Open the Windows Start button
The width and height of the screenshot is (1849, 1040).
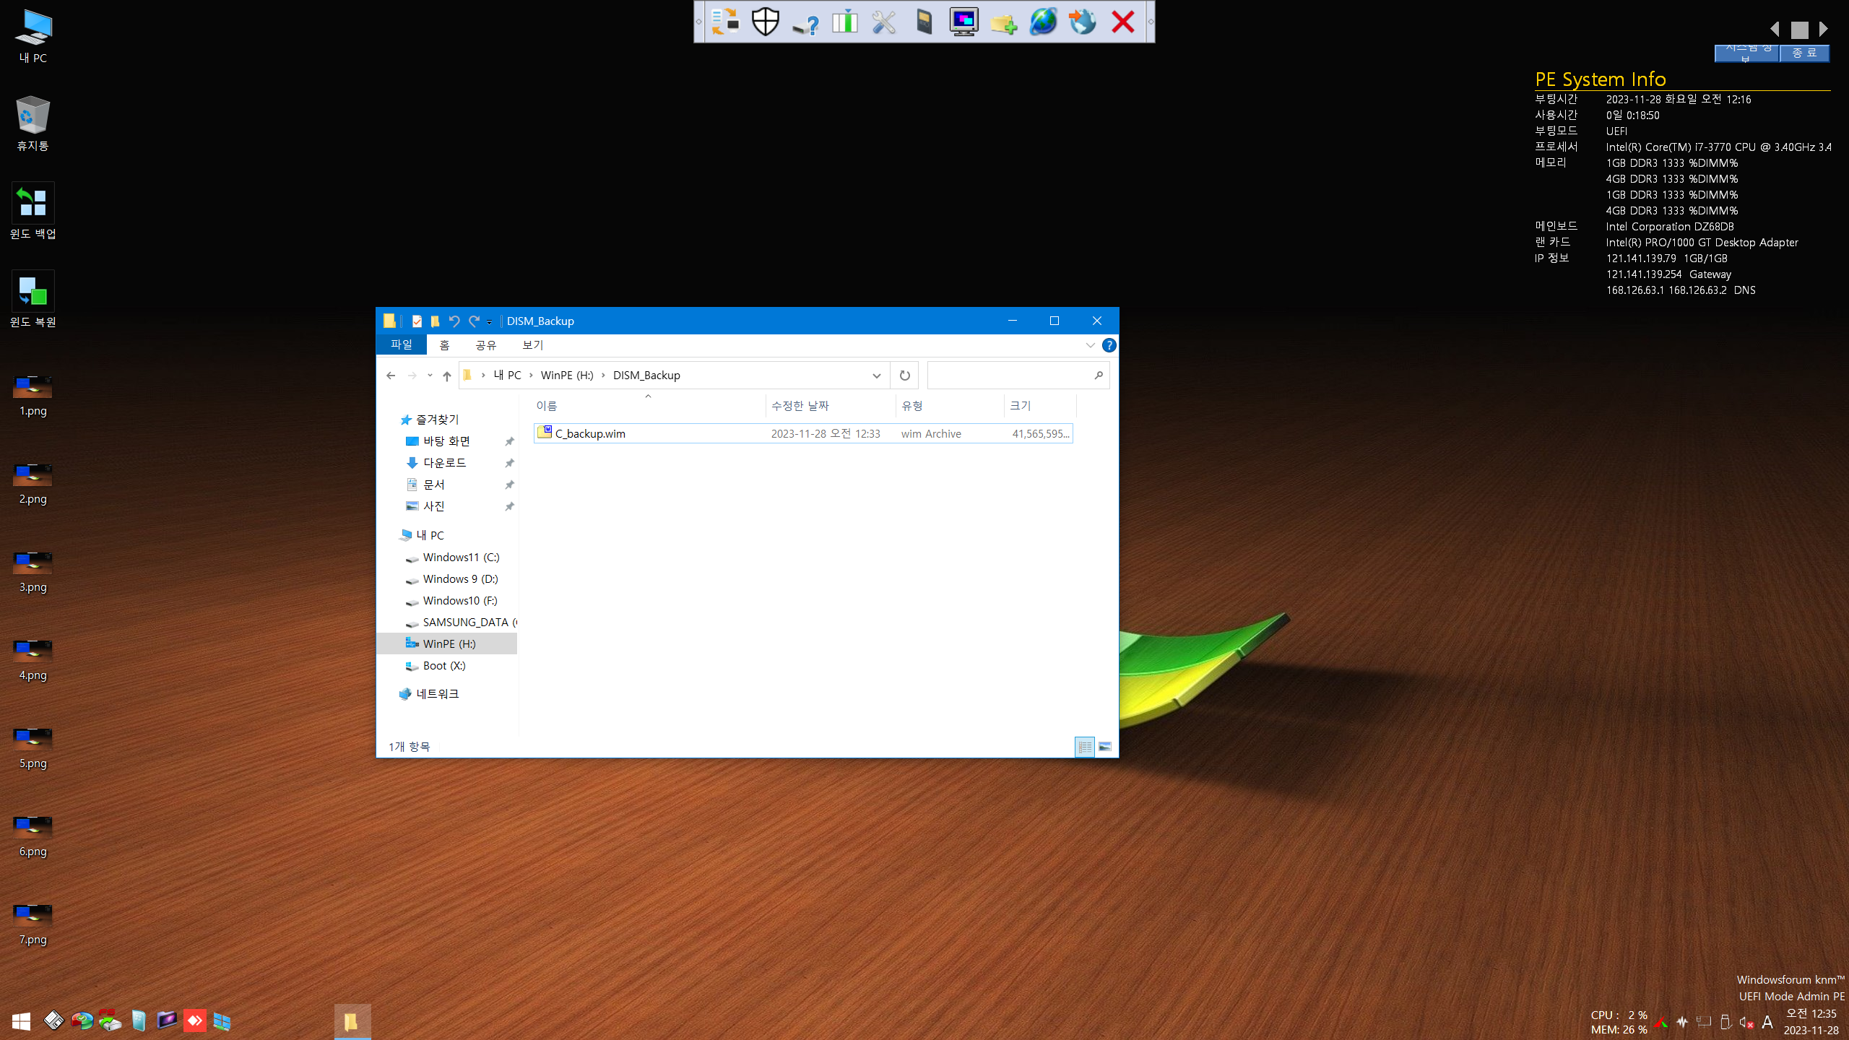[21, 1020]
